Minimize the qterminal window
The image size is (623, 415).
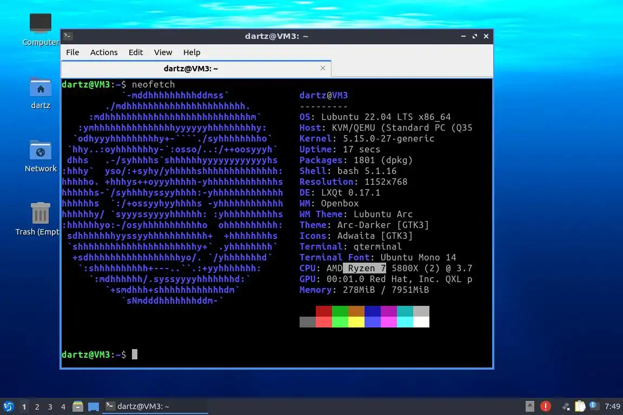click(463, 36)
